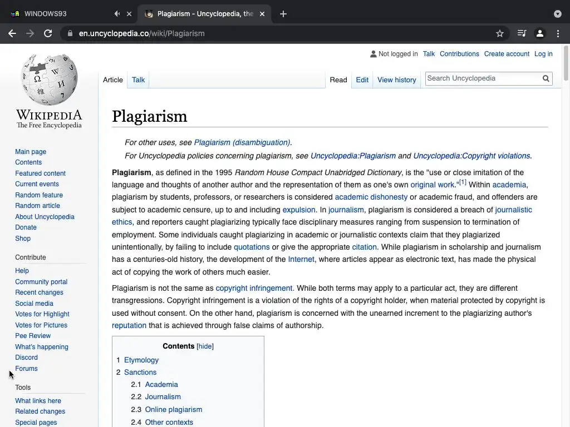The height and width of the screenshot is (427, 570).
Task: Open copyright infringement link
Action: point(254,289)
